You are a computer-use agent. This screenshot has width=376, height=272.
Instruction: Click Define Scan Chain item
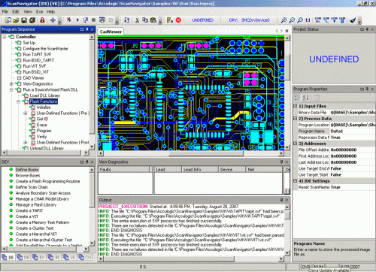tap(32, 187)
